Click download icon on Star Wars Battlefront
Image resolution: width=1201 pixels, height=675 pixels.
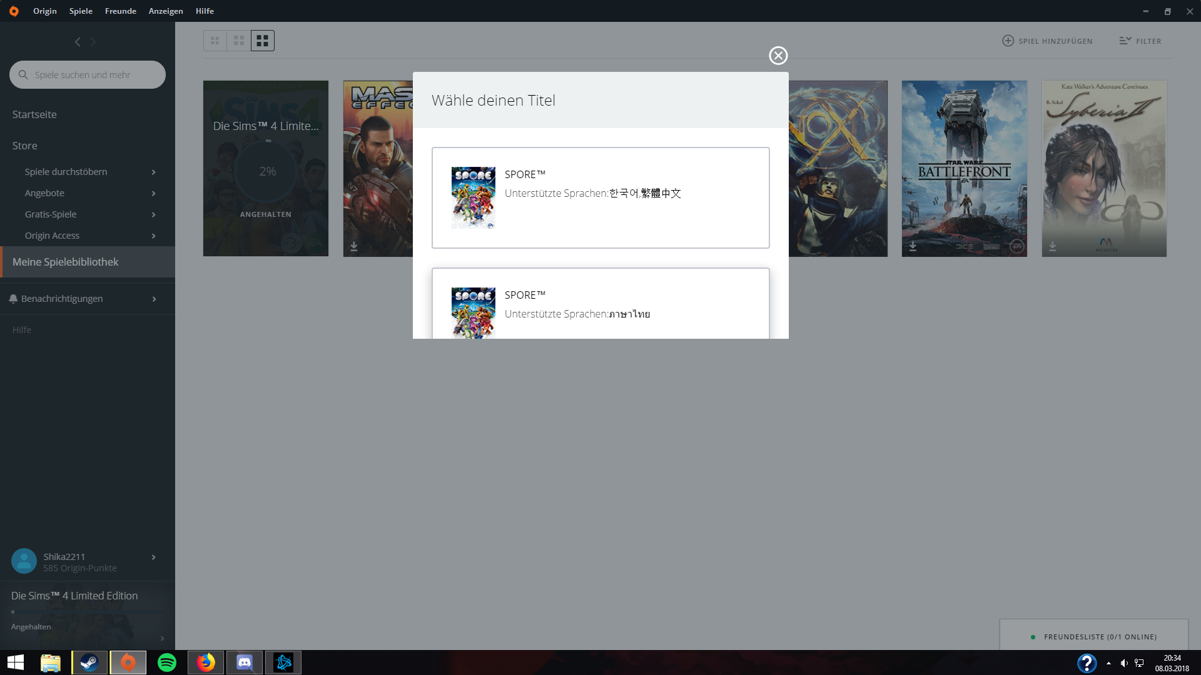point(913,246)
